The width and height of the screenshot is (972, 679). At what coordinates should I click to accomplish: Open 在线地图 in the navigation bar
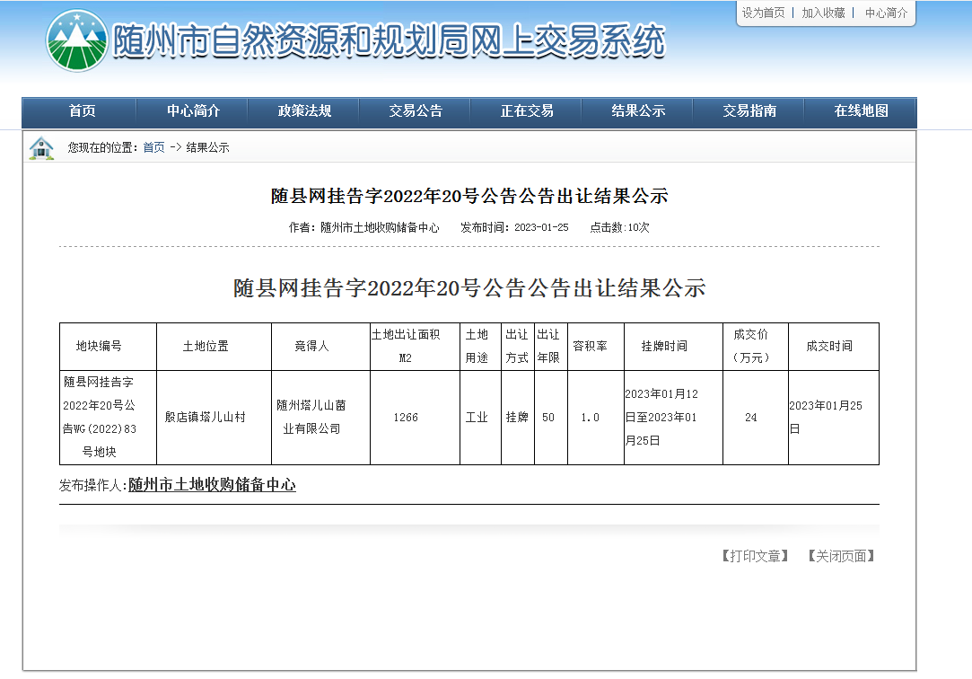(861, 111)
